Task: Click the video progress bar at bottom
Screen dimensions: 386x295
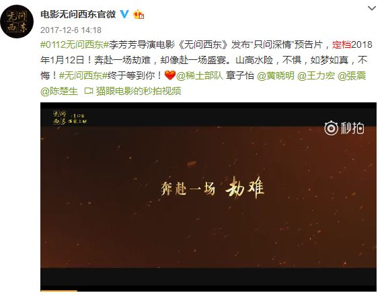Action: 208,290
